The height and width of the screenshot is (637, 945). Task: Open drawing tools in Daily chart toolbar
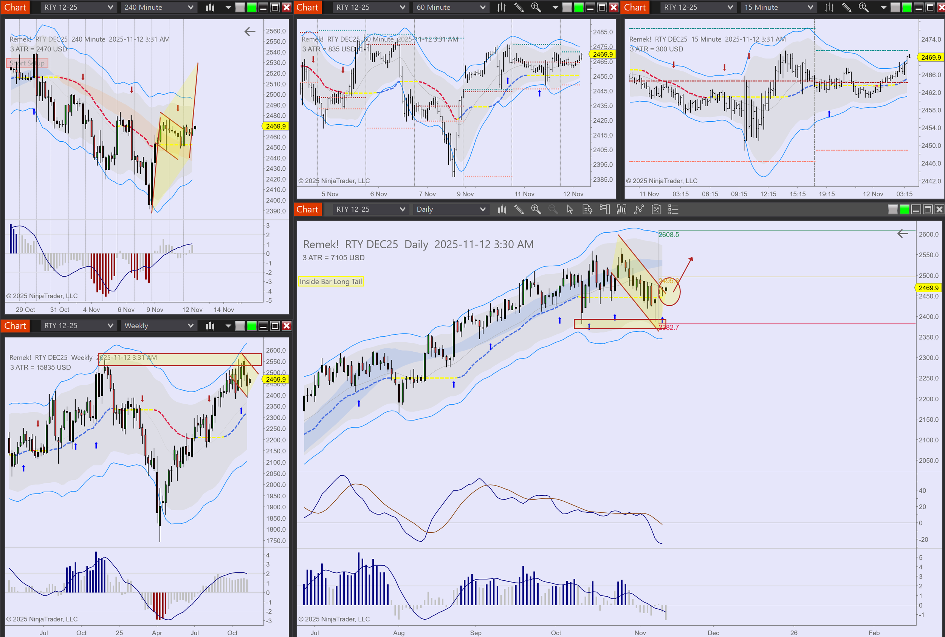[x=519, y=210]
